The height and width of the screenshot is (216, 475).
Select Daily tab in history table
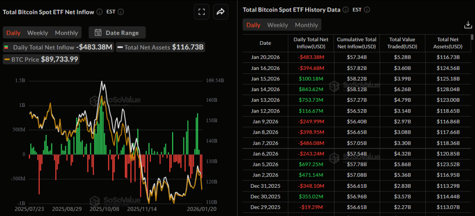click(253, 25)
